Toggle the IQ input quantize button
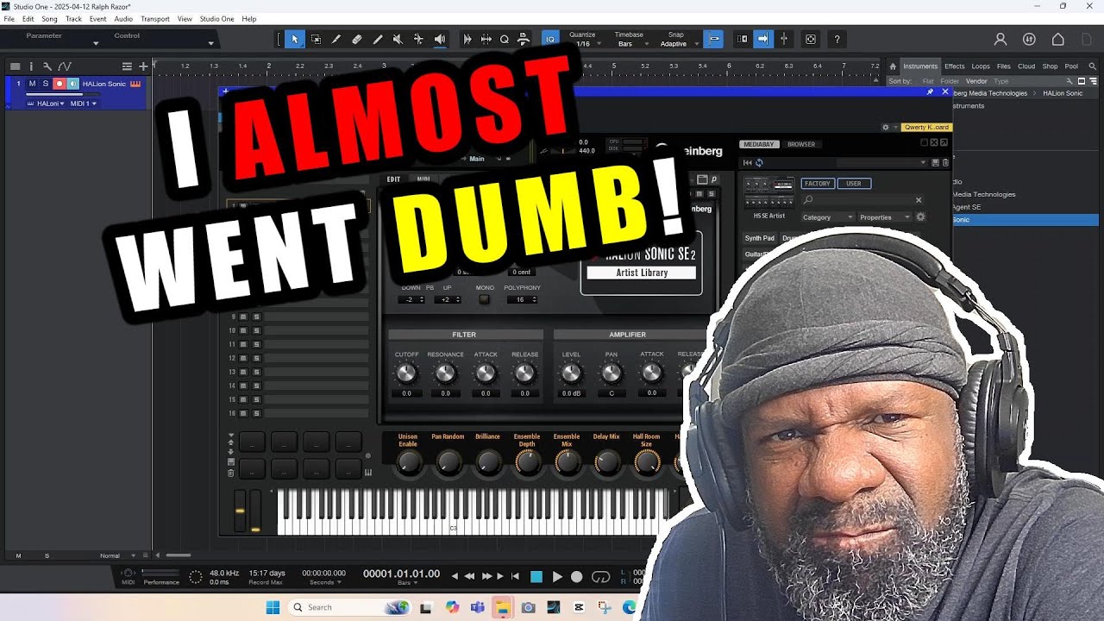1104x621 pixels. [550, 39]
